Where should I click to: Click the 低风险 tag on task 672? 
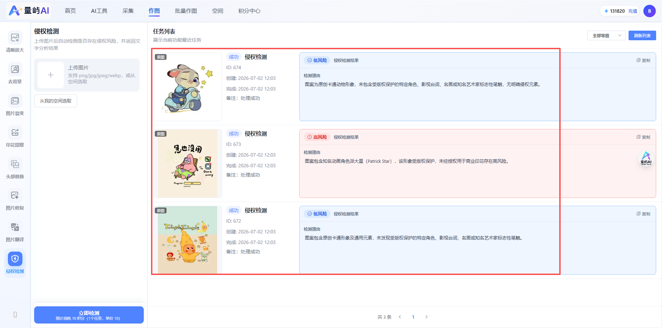pos(317,214)
